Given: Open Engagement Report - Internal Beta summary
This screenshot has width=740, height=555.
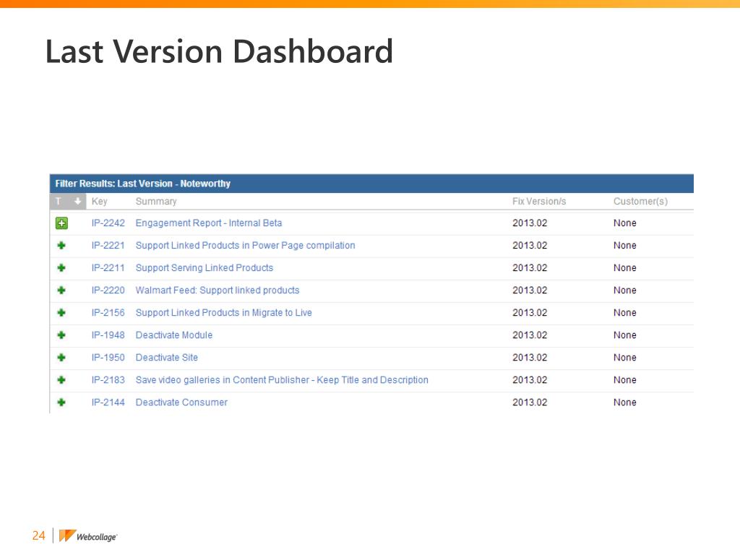Looking at the screenshot, I should (209, 223).
